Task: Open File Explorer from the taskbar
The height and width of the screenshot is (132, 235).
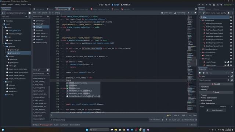Action: click(x=116, y=130)
